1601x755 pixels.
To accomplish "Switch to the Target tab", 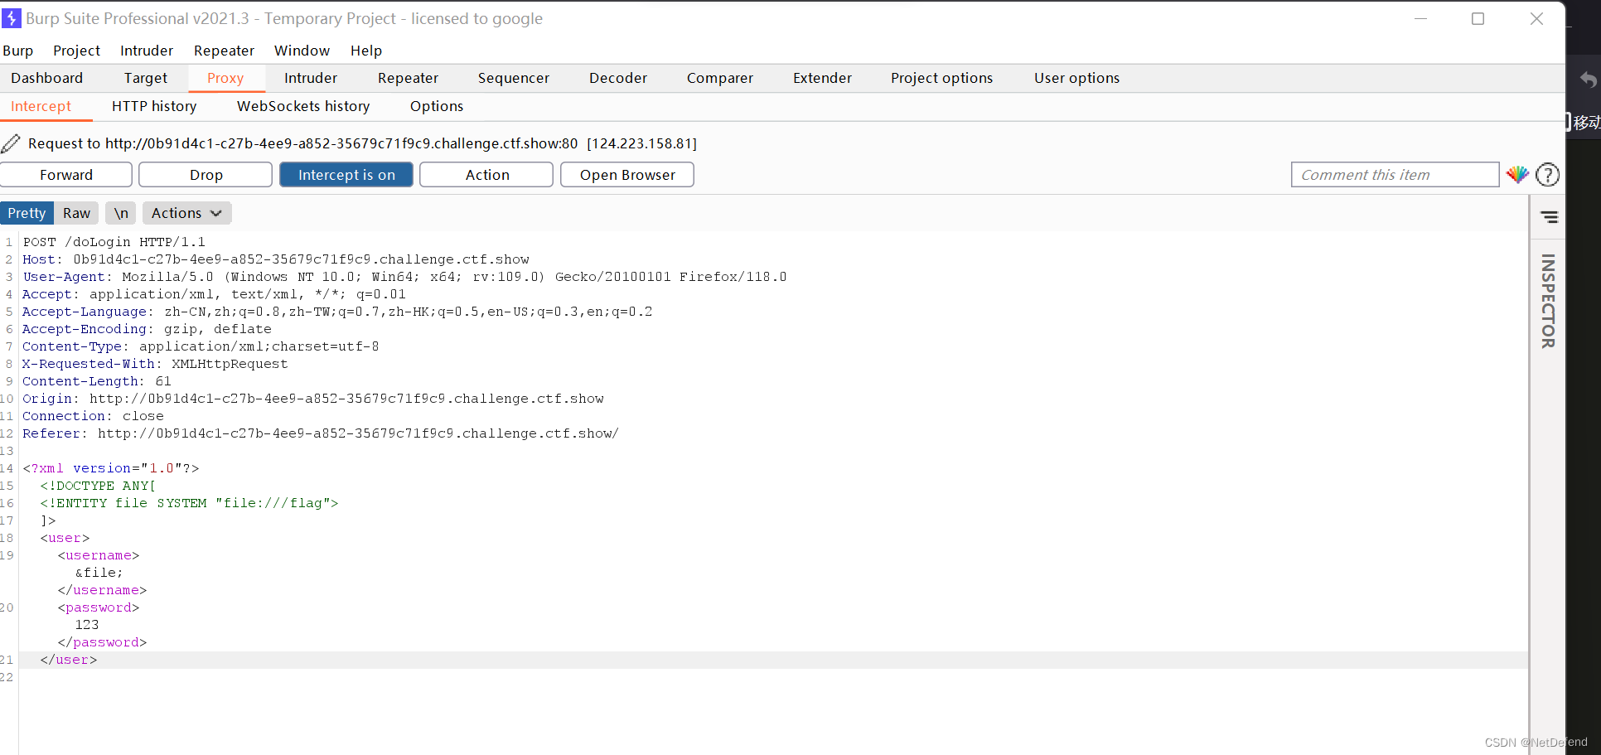I will tap(146, 78).
